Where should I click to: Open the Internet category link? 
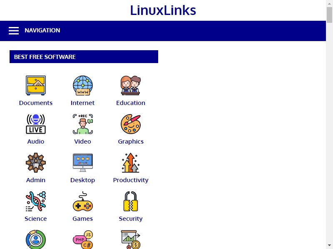(82, 103)
